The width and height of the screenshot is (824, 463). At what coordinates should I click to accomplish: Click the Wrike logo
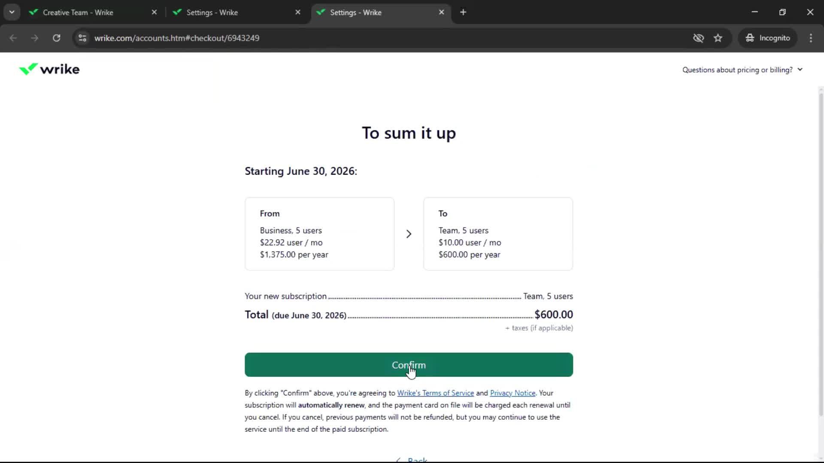click(x=49, y=69)
